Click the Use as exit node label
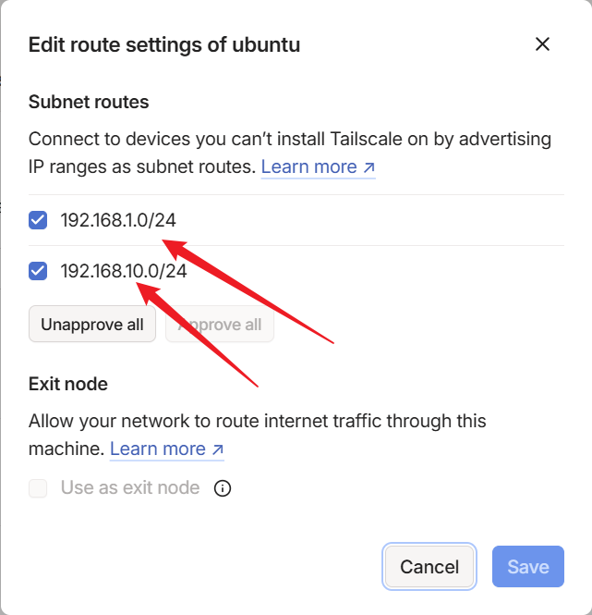592x615 pixels. [x=130, y=487]
